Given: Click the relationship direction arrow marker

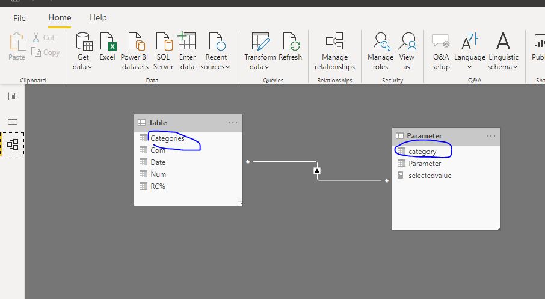Looking at the screenshot, I should click(317, 171).
